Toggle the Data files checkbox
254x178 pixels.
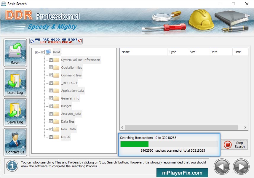point(51,121)
